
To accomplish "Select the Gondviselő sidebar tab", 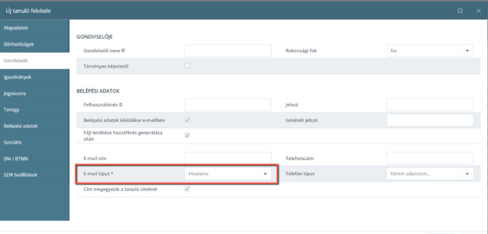I will tap(35, 61).
